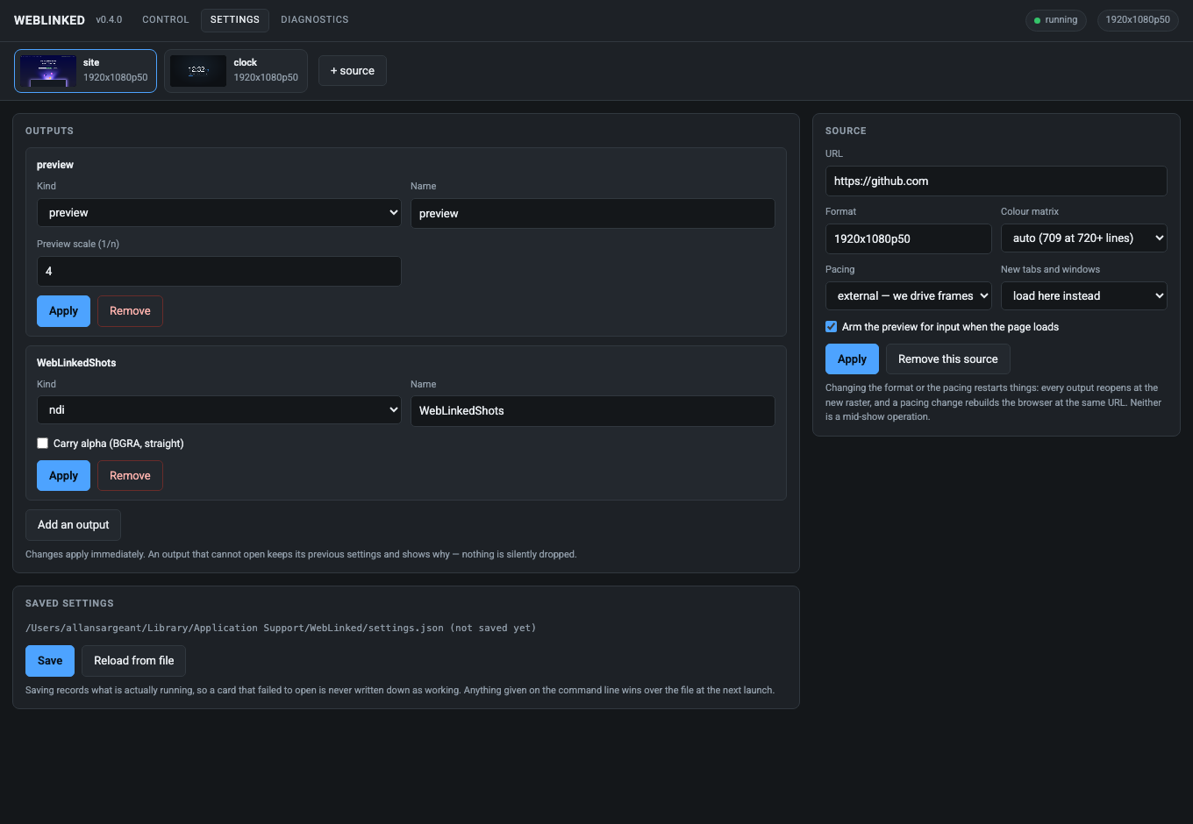Click the clock source thumbnail image

click(x=198, y=71)
